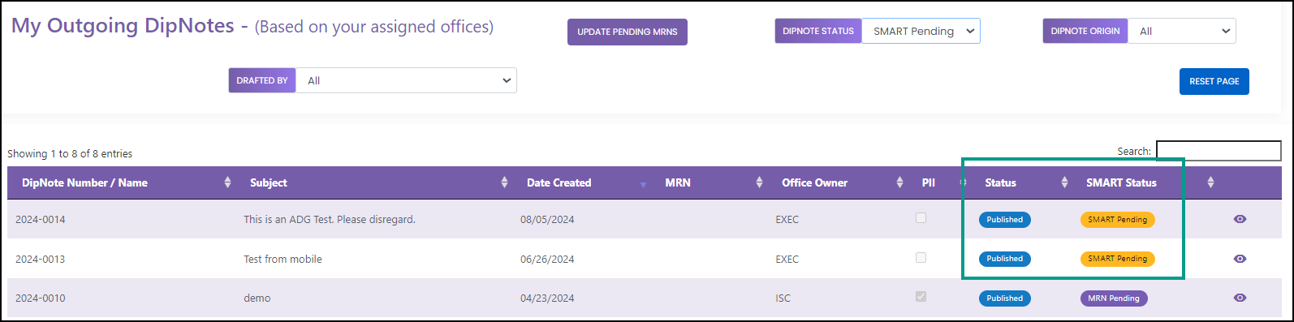Toggle PII checkbox for 2024-0013
1294x322 pixels.
921,258
